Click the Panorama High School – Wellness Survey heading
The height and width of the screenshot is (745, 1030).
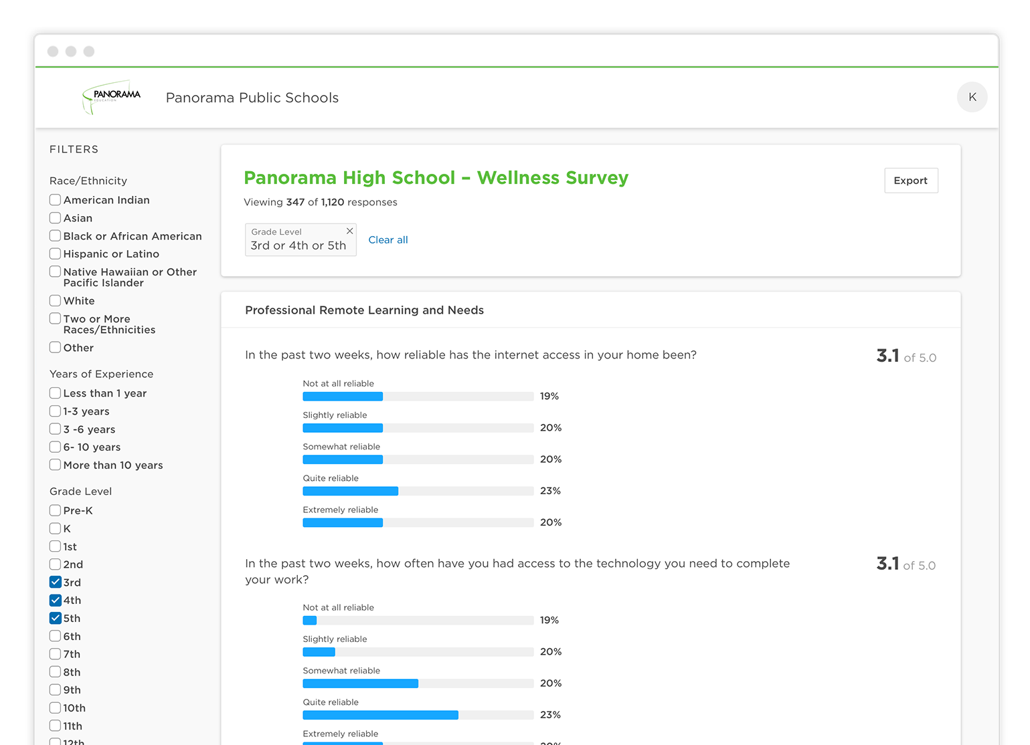click(436, 178)
